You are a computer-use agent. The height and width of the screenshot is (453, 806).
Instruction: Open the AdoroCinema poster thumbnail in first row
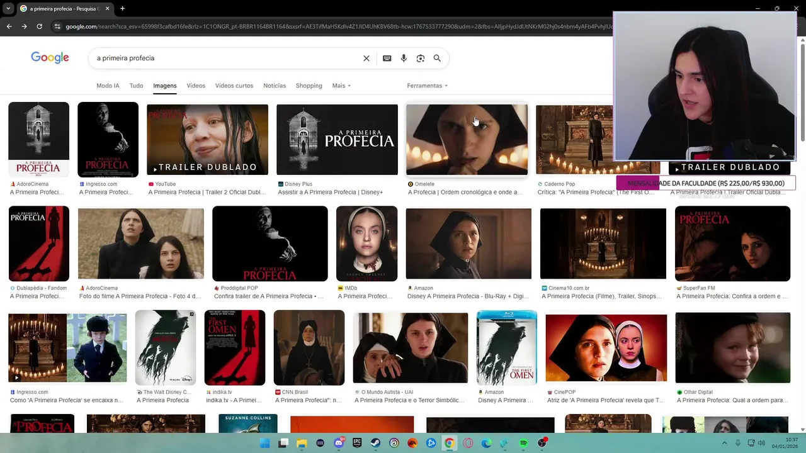tap(38, 139)
